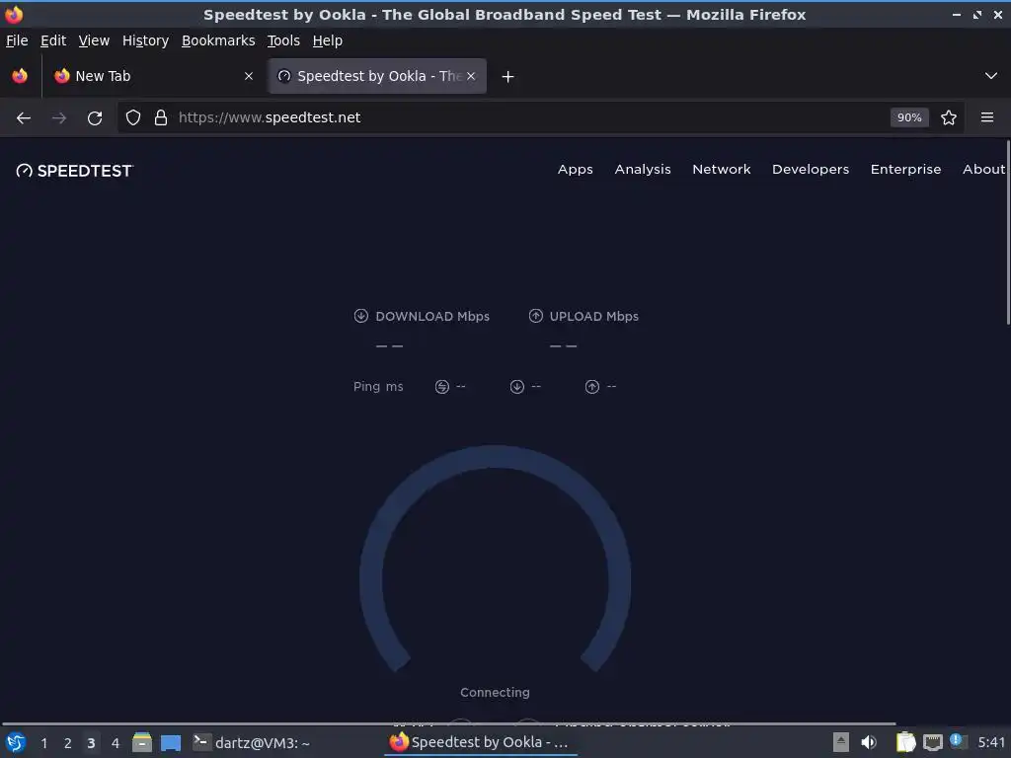Open the Tools menu
The width and height of the screenshot is (1011, 758).
pyautogui.click(x=283, y=40)
